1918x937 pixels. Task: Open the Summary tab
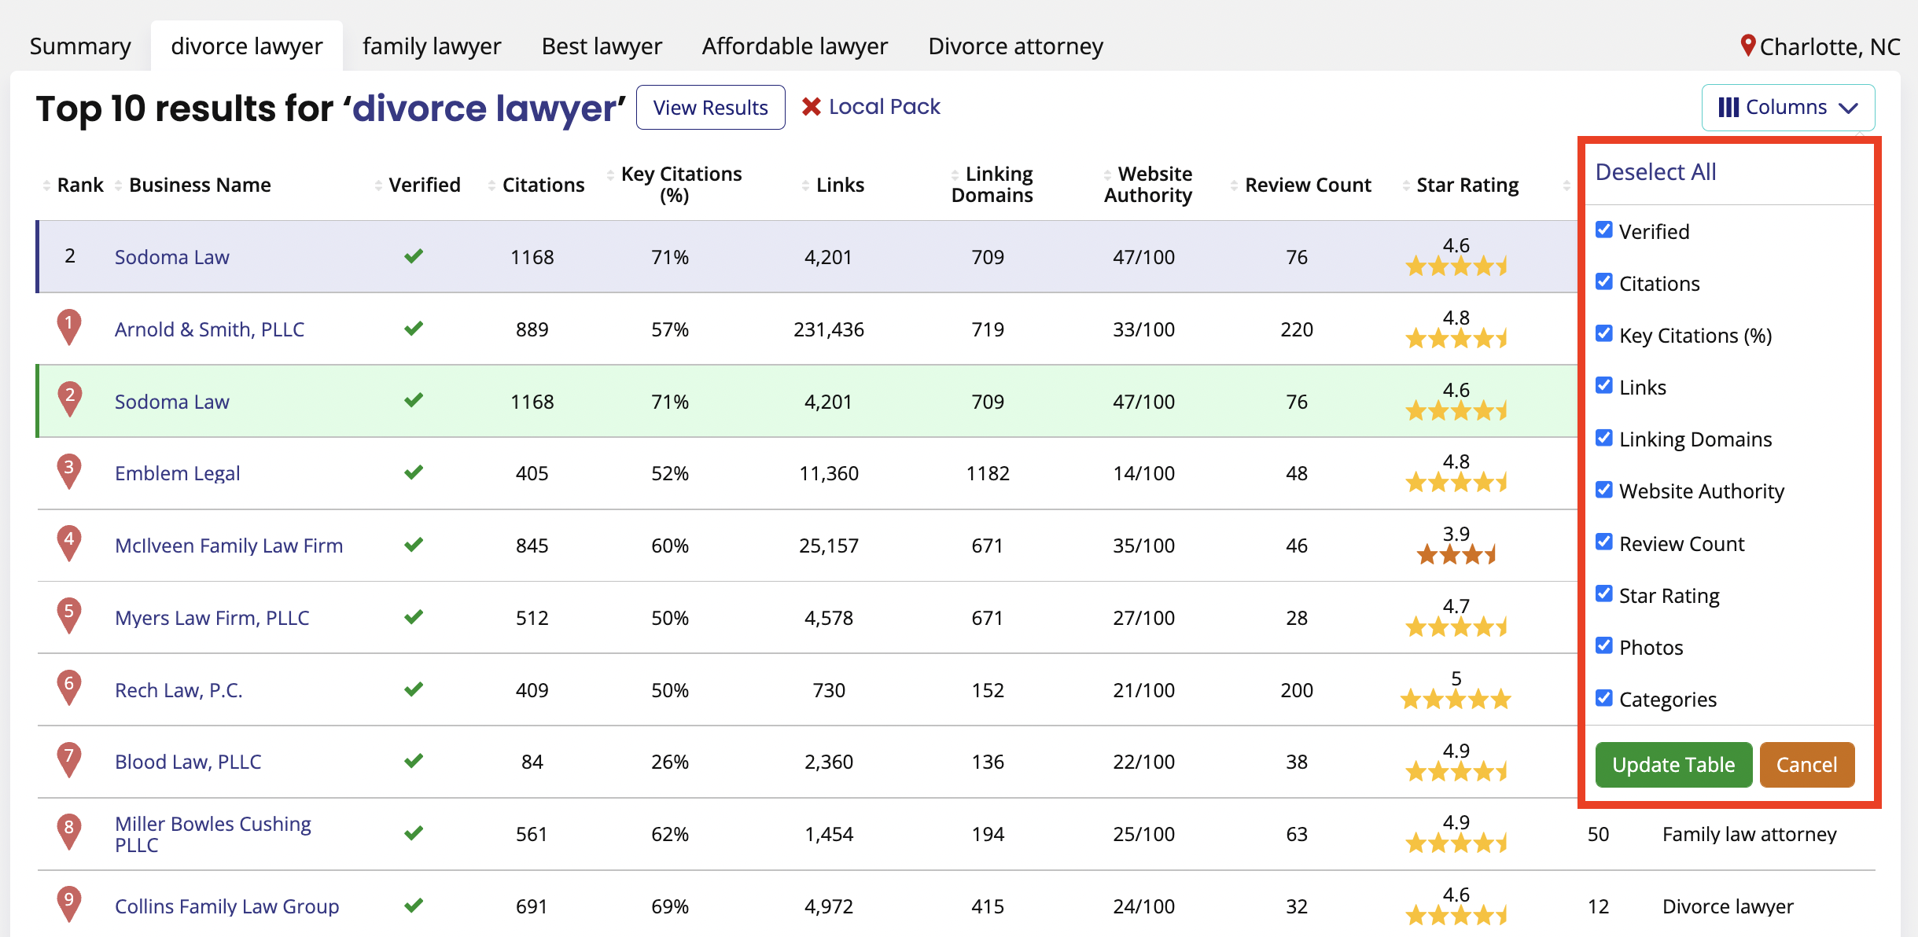point(80,46)
